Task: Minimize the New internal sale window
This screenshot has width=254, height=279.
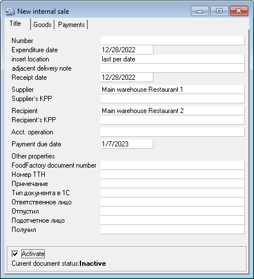Action: click(200, 11)
